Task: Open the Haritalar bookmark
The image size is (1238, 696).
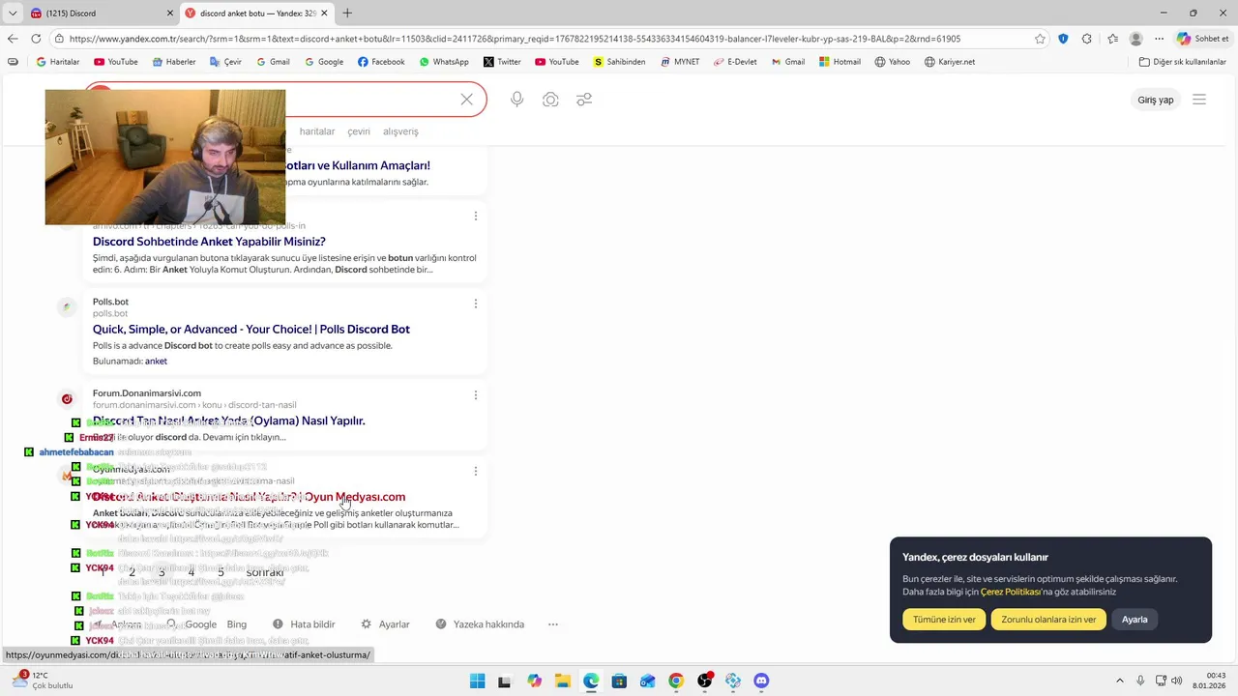Action: [58, 62]
